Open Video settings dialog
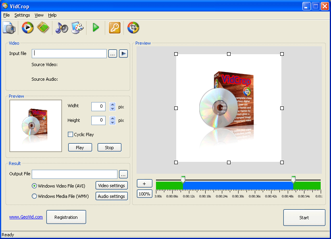Viewport: 331px width, 239px height. point(112,186)
